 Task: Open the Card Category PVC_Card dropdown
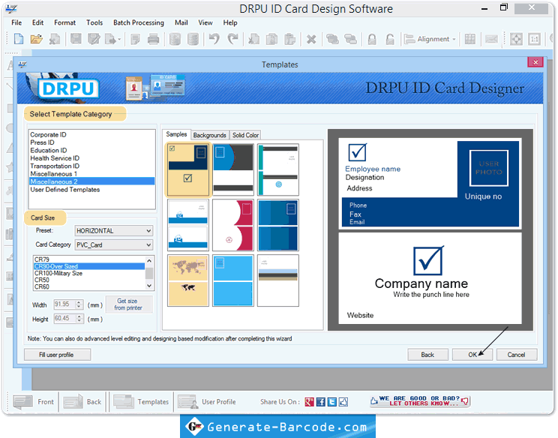pyautogui.click(x=114, y=244)
